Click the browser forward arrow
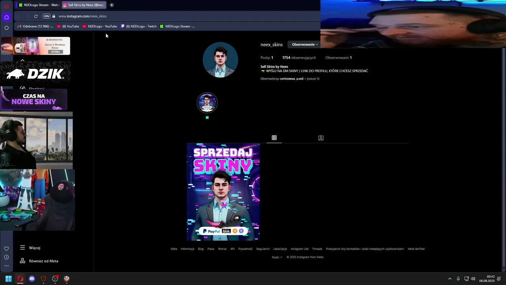 [28, 16]
